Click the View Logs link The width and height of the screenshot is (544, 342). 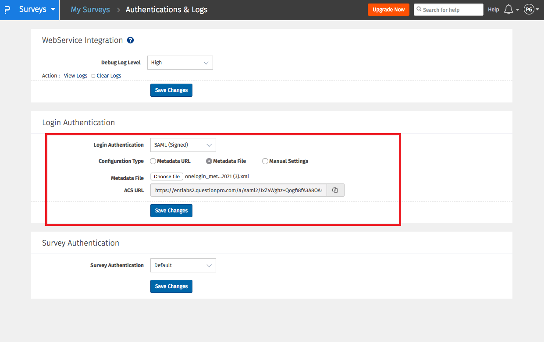(x=76, y=76)
